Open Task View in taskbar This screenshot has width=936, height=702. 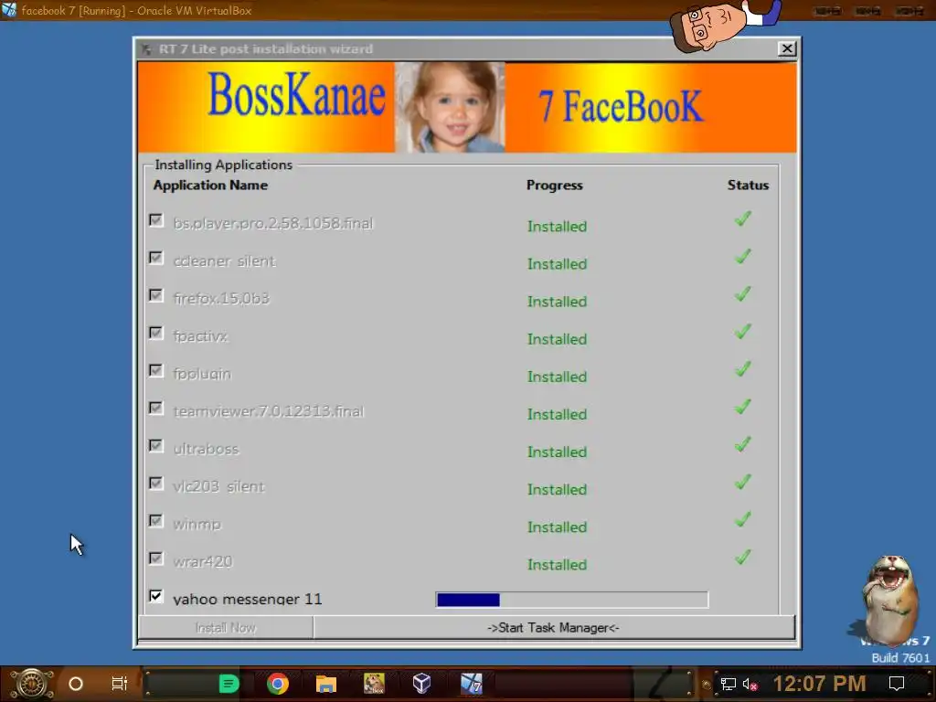120,684
